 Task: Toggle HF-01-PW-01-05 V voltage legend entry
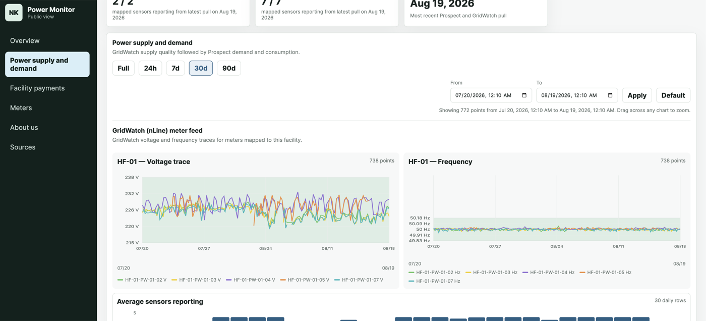(305, 280)
